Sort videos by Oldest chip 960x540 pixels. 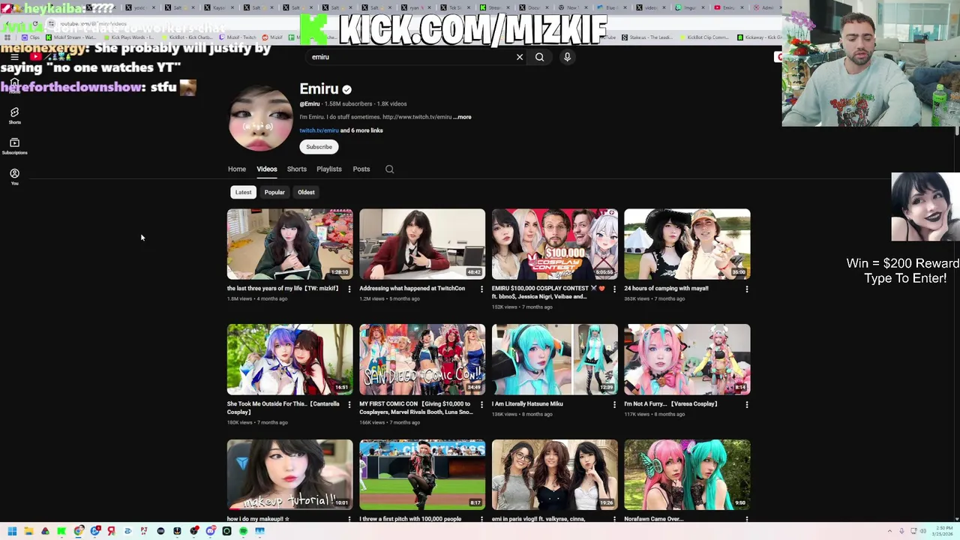(x=306, y=192)
